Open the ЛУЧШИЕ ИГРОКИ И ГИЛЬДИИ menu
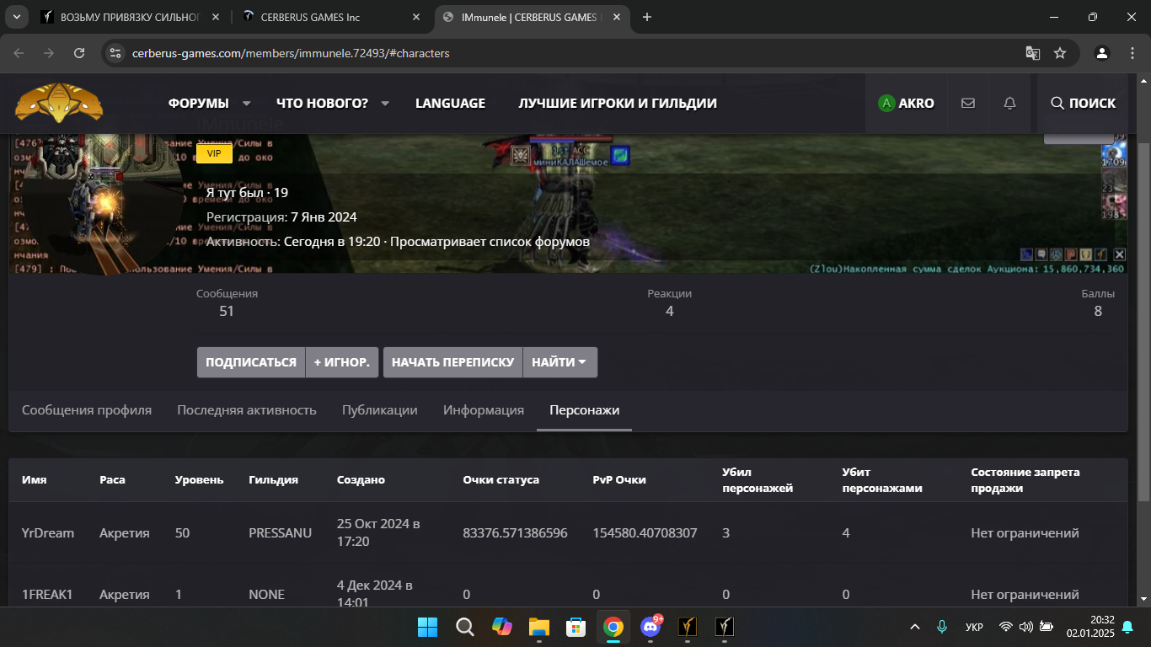This screenshot has height=647, width=1151. click(x=618, y=104)
